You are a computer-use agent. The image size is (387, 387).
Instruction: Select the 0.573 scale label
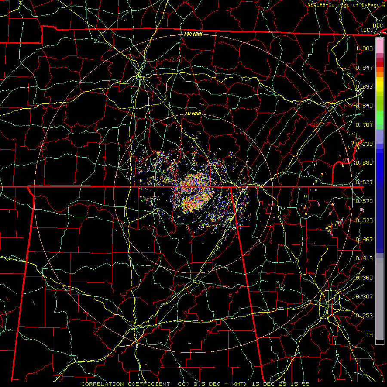pos(364,201)
